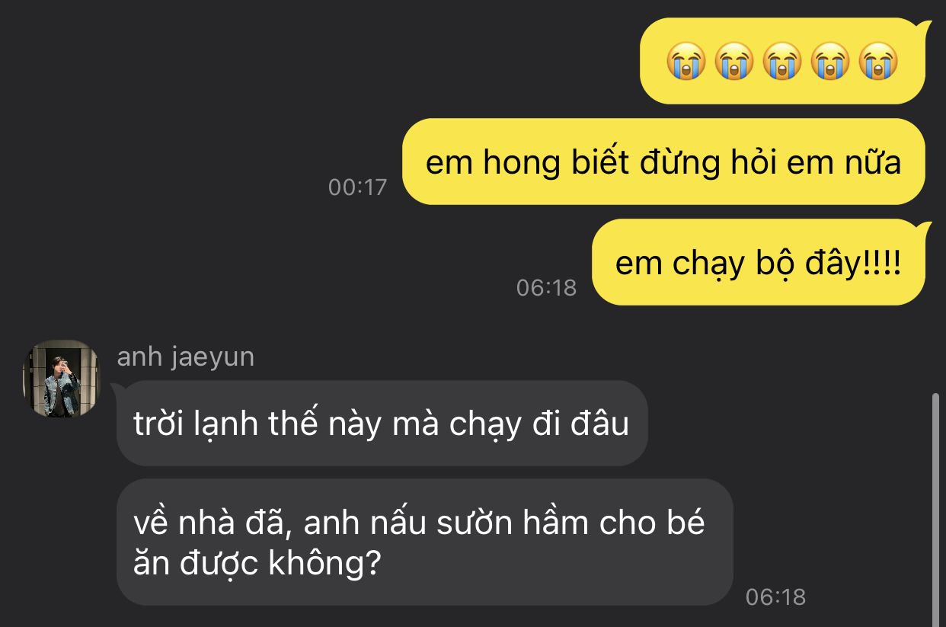Click the second crying emoji in the row
The height and width of the screenshot is (627, 946).
[x=733, y=61]
